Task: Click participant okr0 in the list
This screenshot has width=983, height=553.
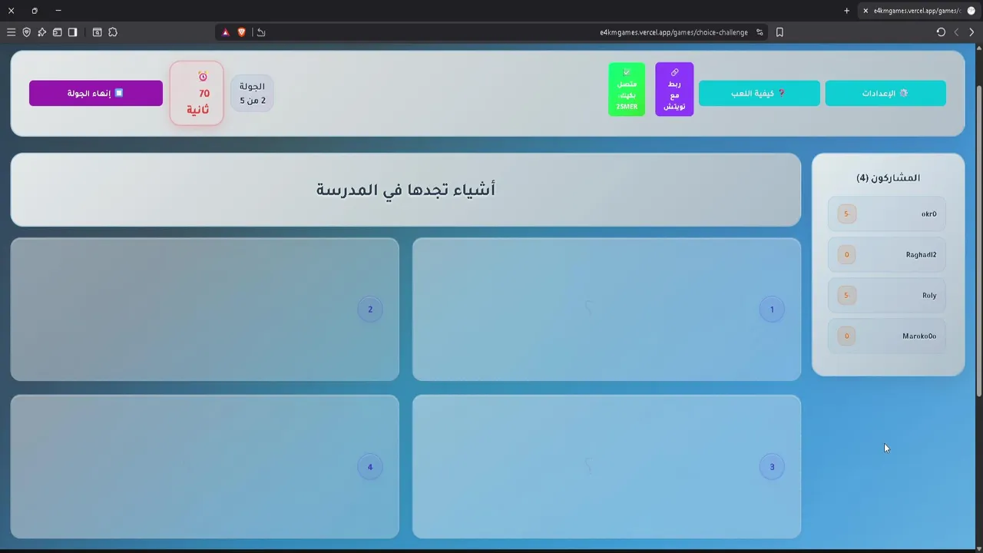Action: pyautogui.click(x=887, y=214)
